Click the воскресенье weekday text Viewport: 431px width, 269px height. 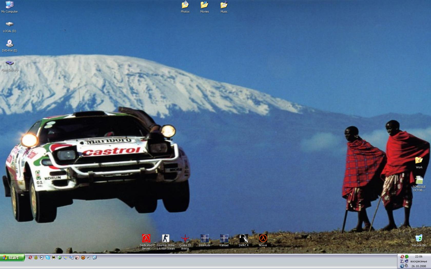tap(419, 262)
